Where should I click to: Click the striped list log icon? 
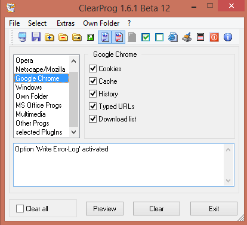coord(200,37)
